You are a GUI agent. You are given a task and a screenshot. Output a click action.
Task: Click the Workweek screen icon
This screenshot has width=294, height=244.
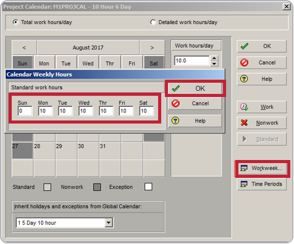pyautogui.click(x=244, y=168)
